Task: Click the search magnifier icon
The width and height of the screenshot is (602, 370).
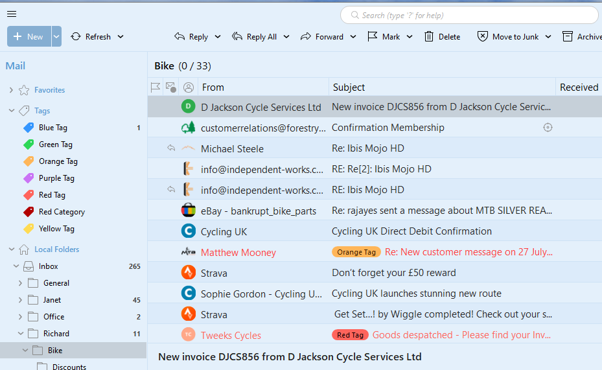Action: (354, 16)
